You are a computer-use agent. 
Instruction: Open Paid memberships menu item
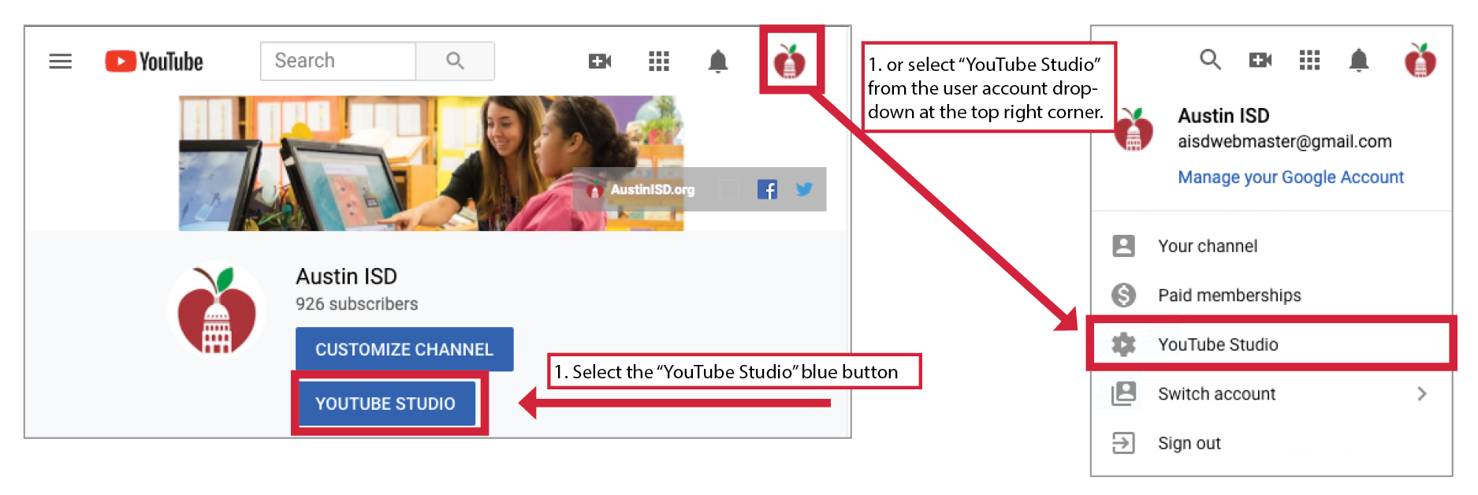point(1229,296)
